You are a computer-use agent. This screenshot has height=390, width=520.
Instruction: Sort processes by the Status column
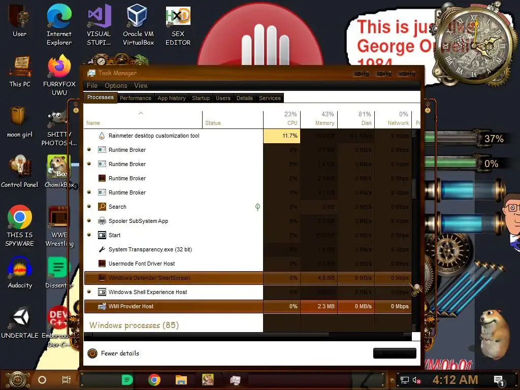click(233, 120)
